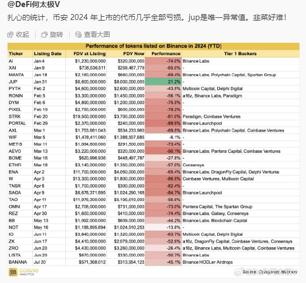Screen dimensions: 306x283
Task: Click the 查看大图 view-large icon
Action: (78, 35)
